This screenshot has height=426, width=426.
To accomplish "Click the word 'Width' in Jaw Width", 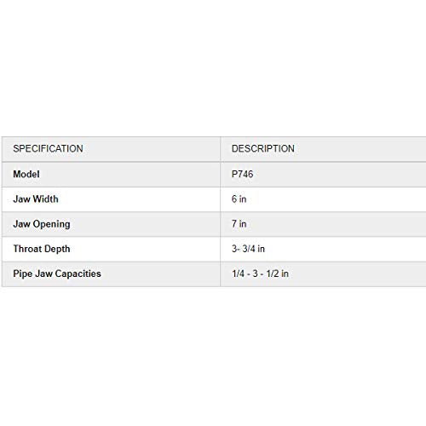I will tap(45, 199).
